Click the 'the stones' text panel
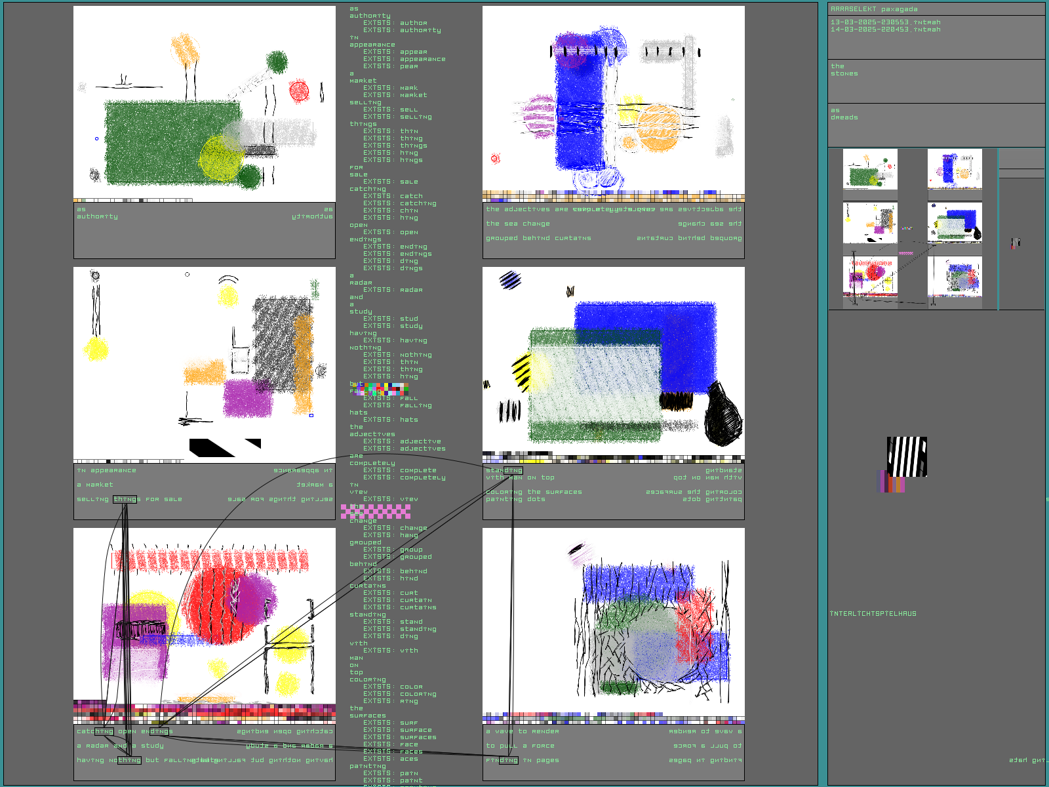 click(936, 81)
